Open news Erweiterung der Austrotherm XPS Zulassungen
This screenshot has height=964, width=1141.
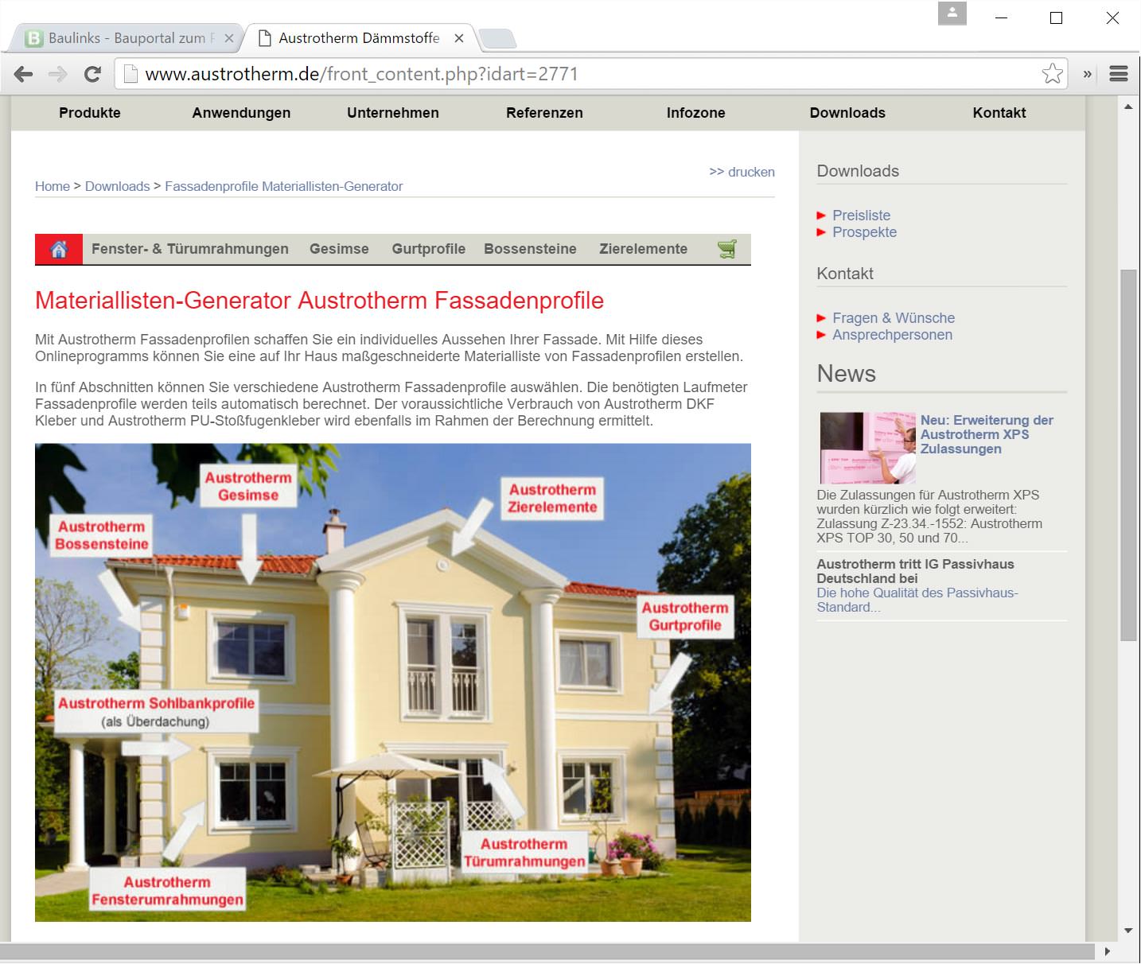(x=987, y=434)
